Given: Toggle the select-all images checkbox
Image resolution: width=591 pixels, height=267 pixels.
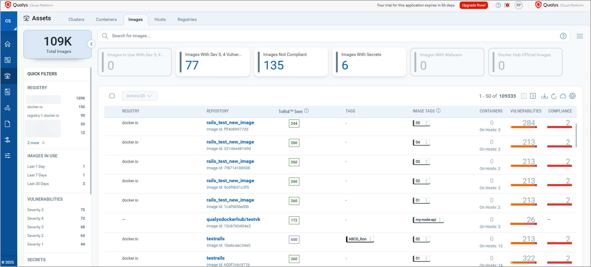Looking at the screenshot, I should pos(112,96).
